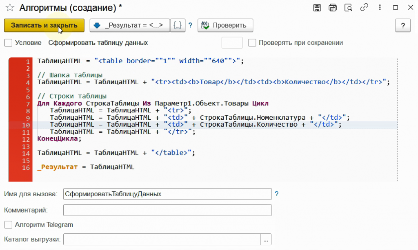Edit the Имя для вызова field
Screen dimensions: 418x250
click(x=167, y=194)
